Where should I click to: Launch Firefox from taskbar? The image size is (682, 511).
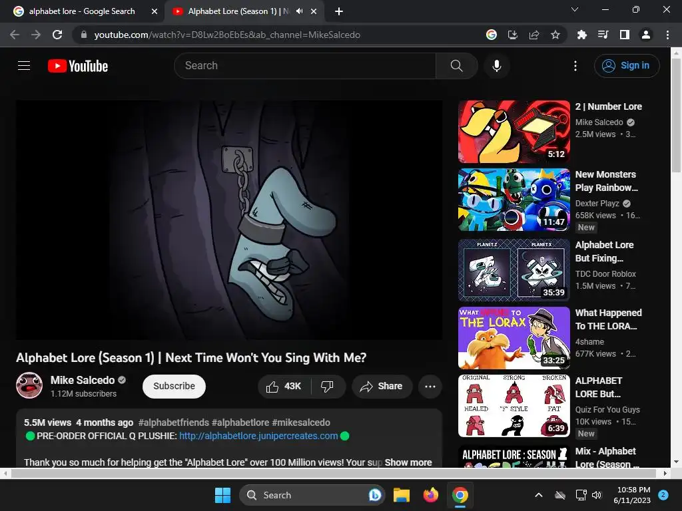click(431, 495)
